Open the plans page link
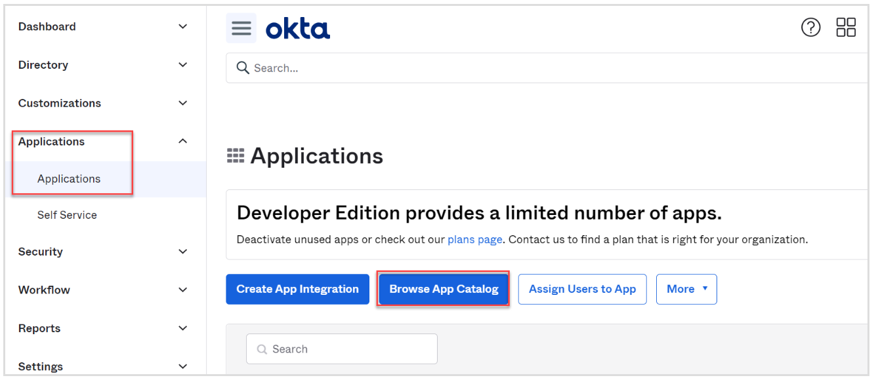This screenshot has height=382, width=876. click(x=474, y=239)
